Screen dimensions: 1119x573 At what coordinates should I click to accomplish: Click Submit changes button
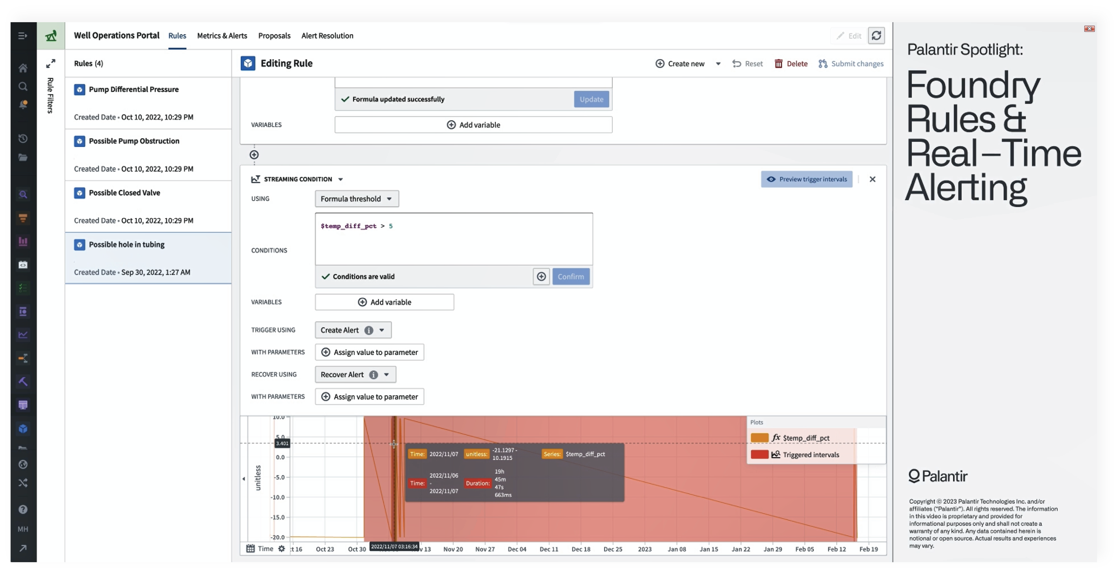[851, 64]
